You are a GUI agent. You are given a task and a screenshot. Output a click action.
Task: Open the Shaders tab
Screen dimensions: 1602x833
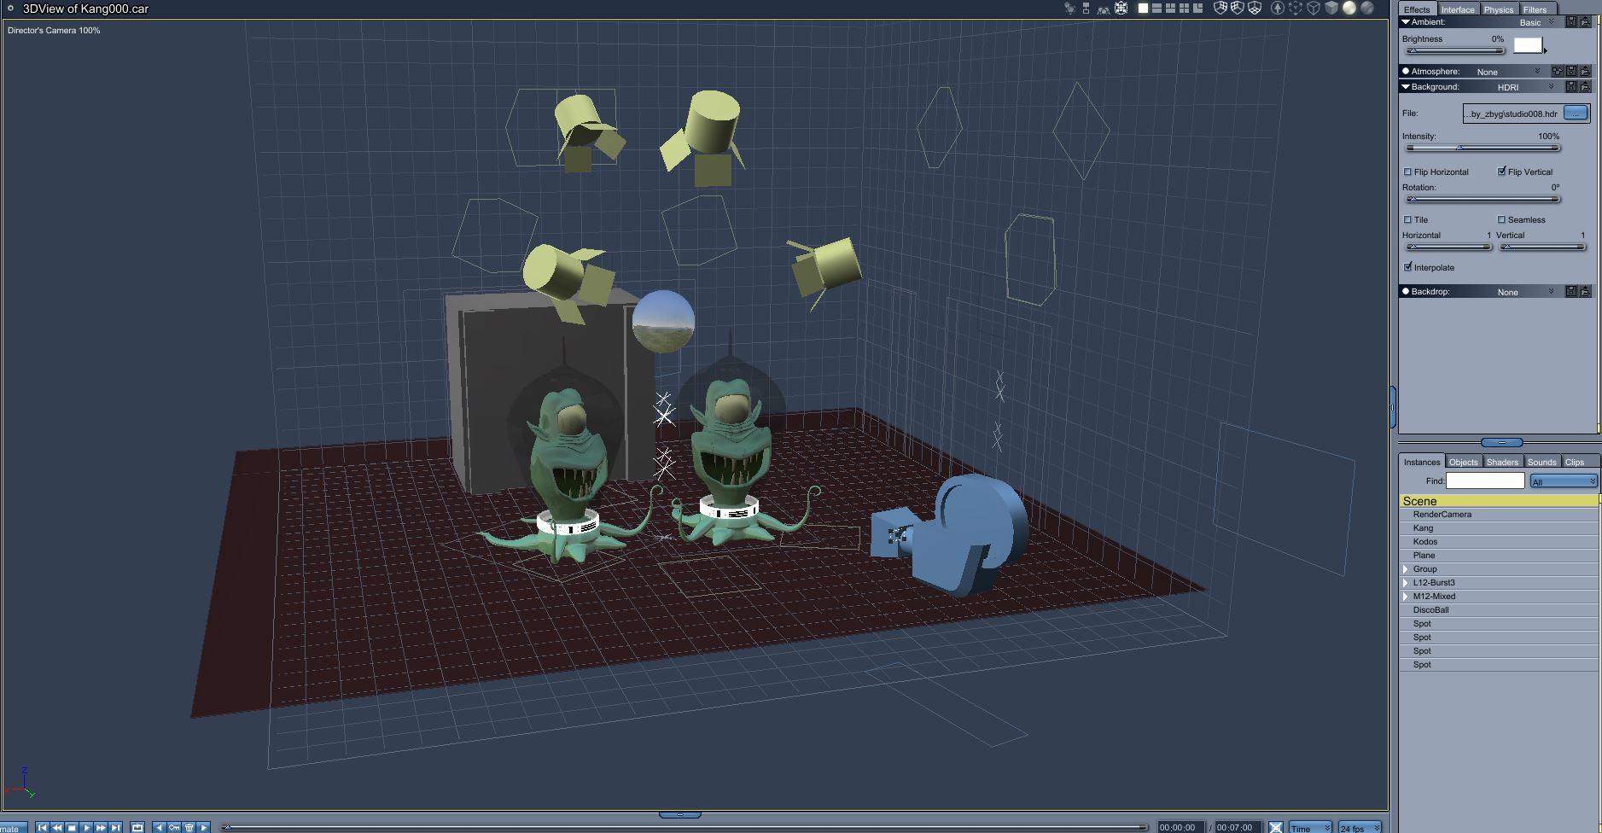(x=1502, y=462)
